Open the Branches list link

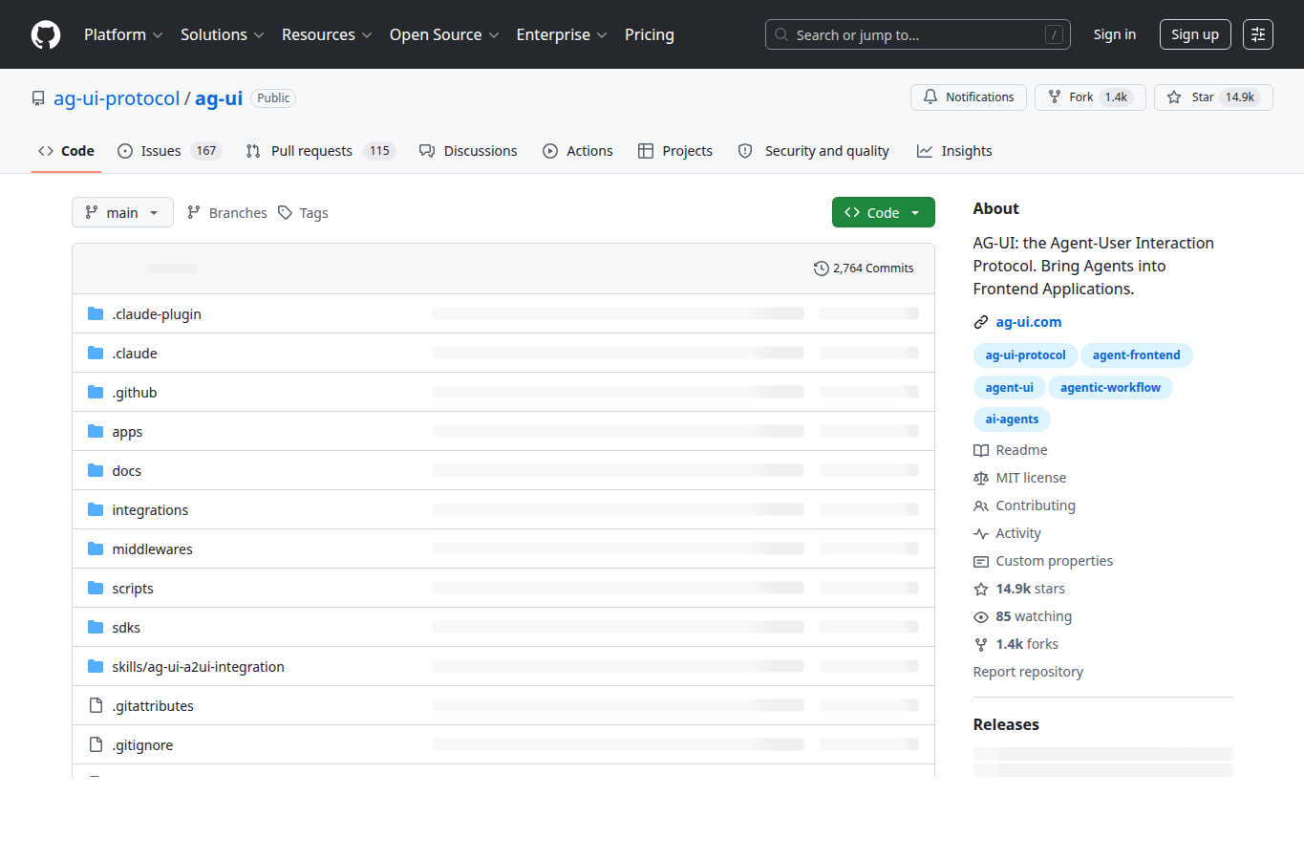point(227,212)
